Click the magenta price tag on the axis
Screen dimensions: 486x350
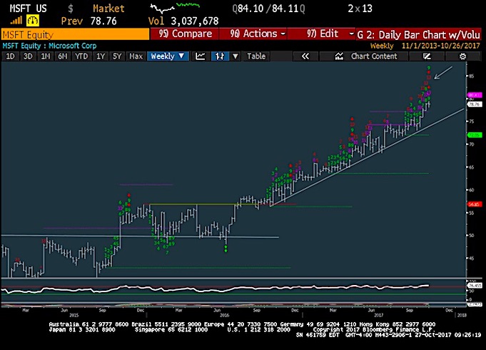(475, 95)
